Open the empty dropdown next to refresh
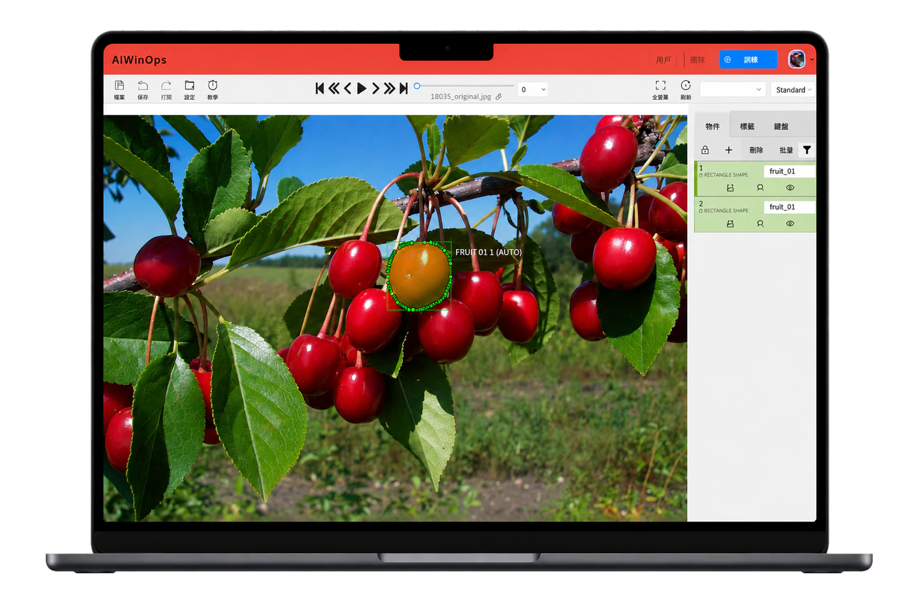 click(732, 89)
